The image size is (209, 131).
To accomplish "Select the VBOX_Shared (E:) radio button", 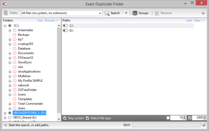I will pyautogui.click(x=10, y=117).
